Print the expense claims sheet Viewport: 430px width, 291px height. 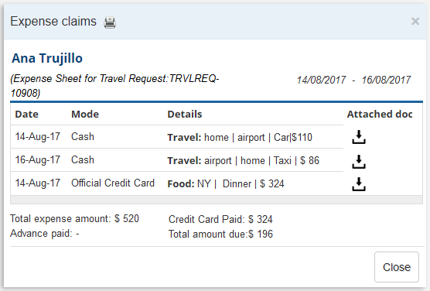tap(110, 22)
